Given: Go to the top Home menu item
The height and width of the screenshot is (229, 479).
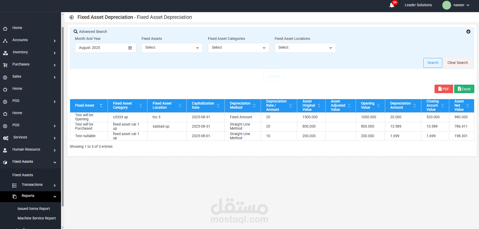Looking at the screenshot, I should pos(17,28).
